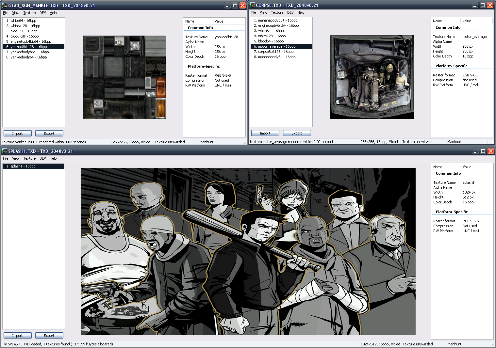
Task: Click Export button in the CORPSE window
Action: pyautogui.click(x=297, y=133)
